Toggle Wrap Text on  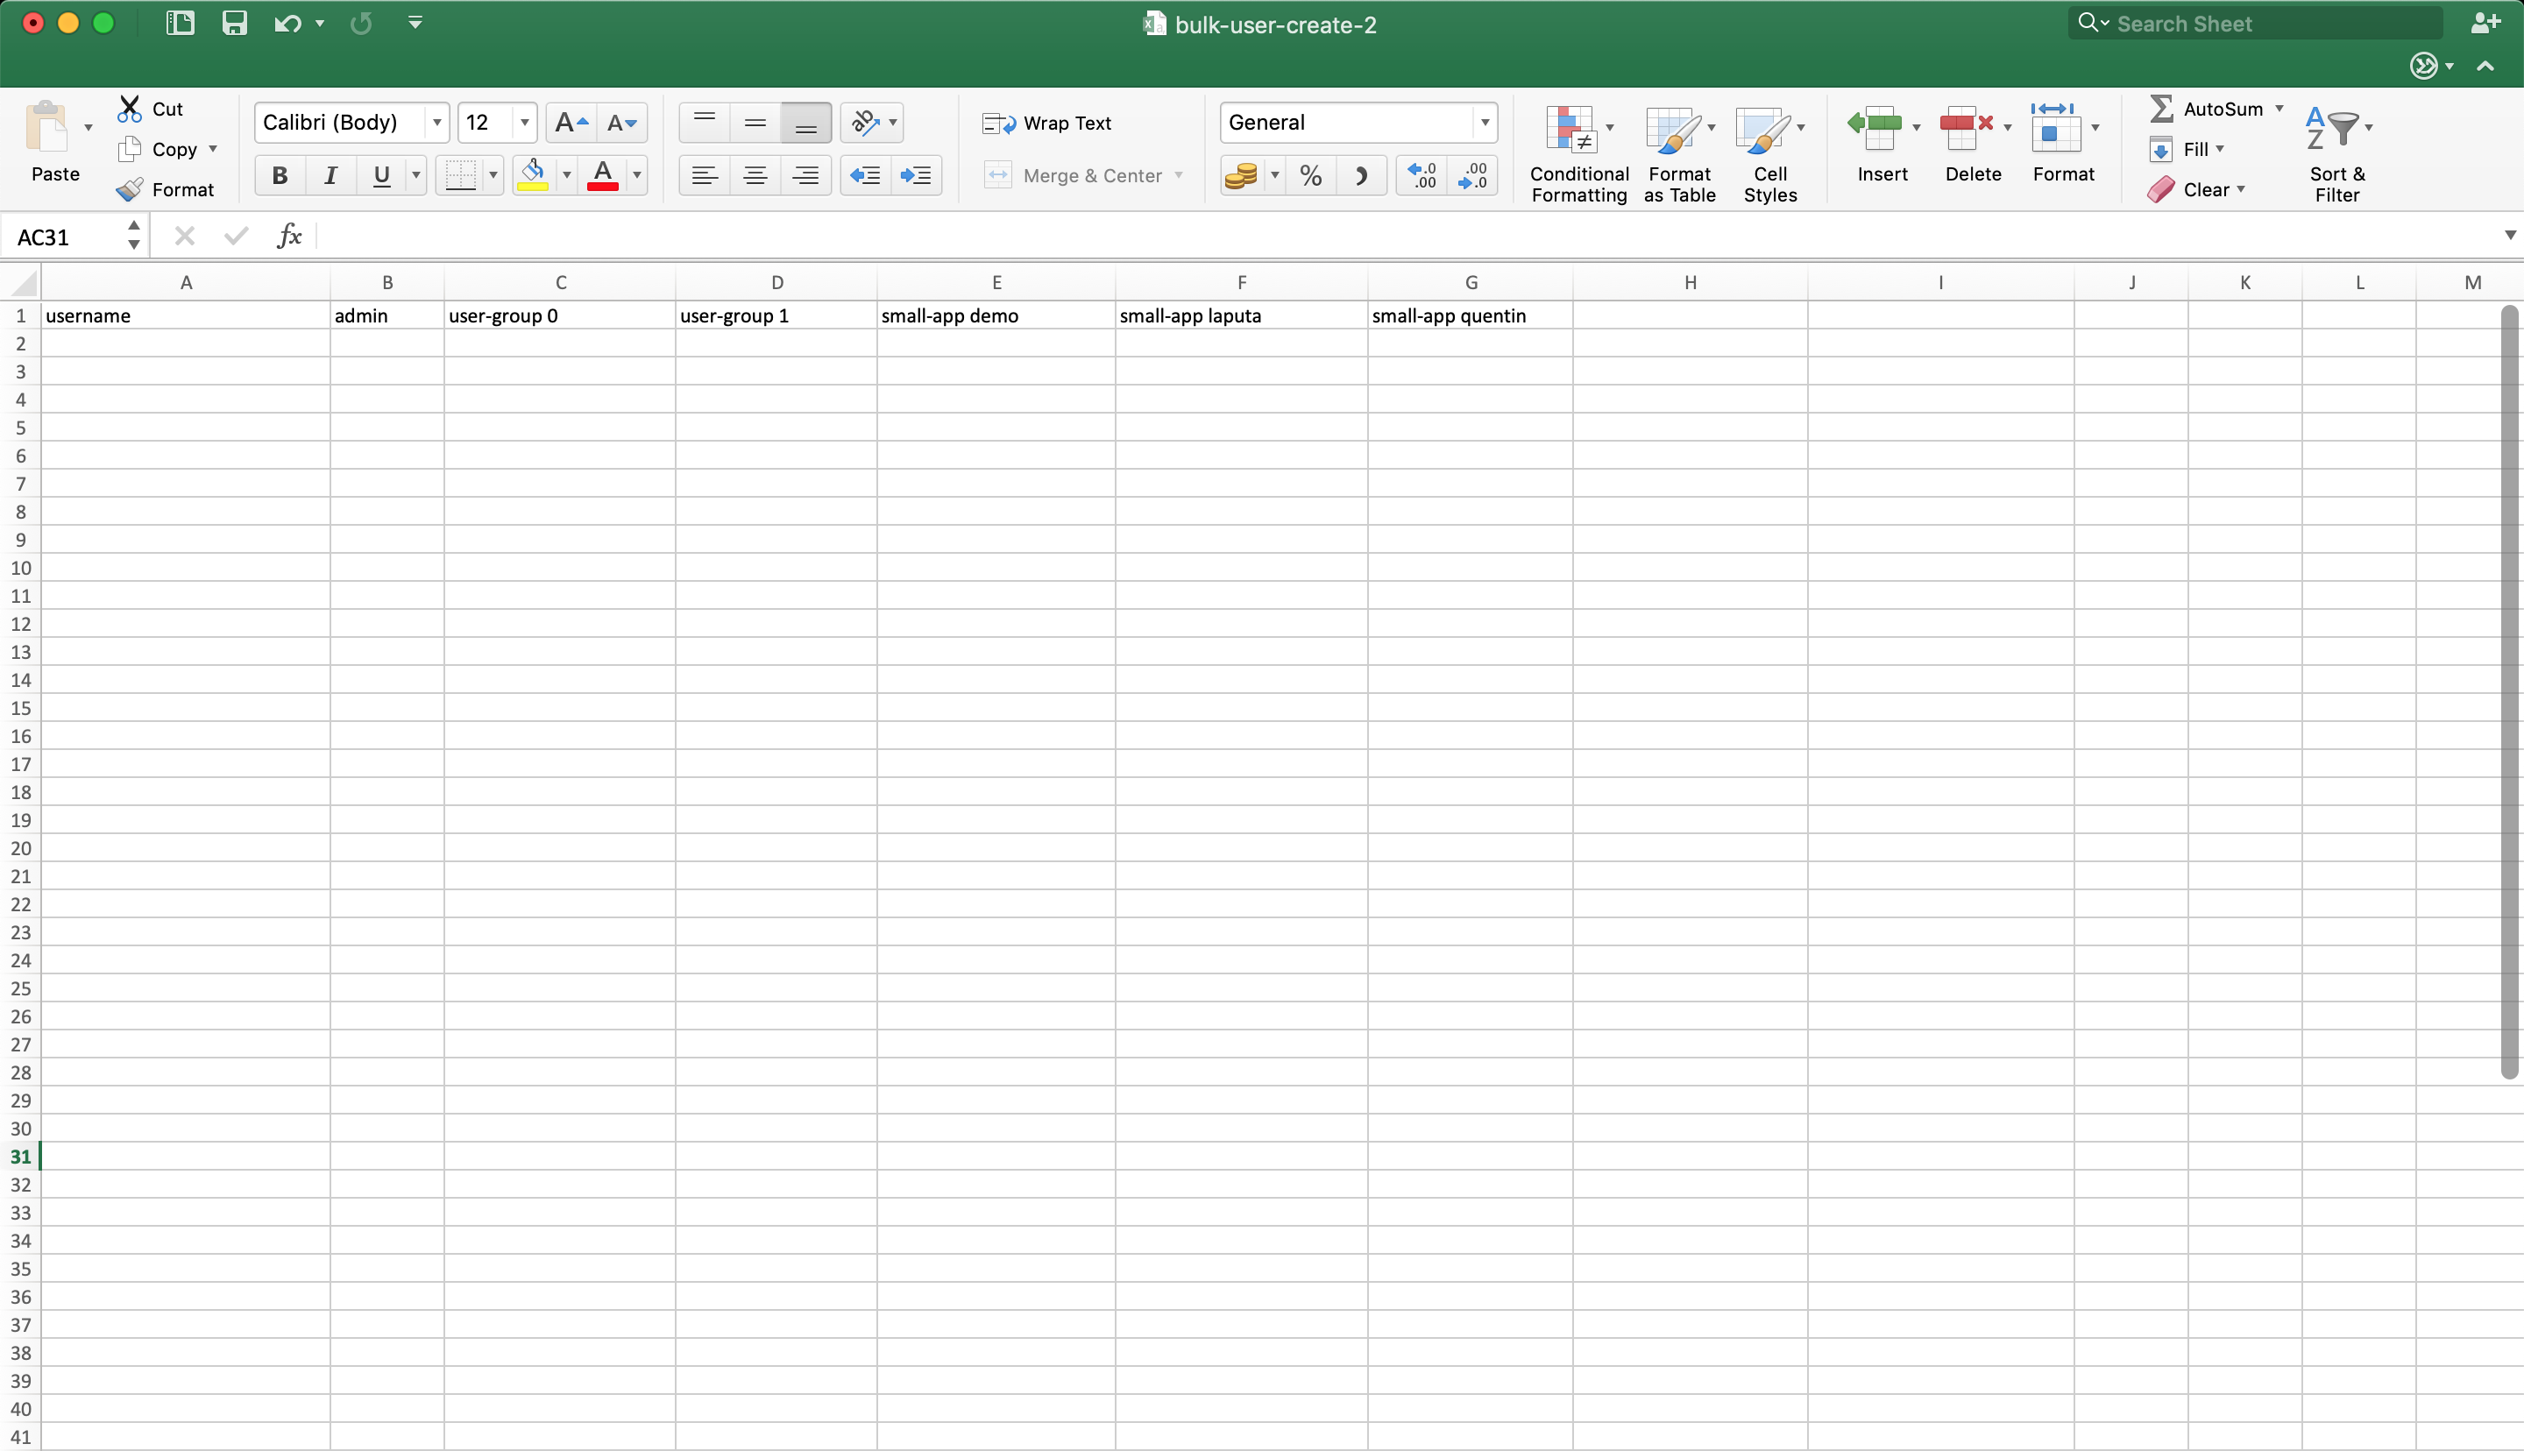coord(1047,123)
